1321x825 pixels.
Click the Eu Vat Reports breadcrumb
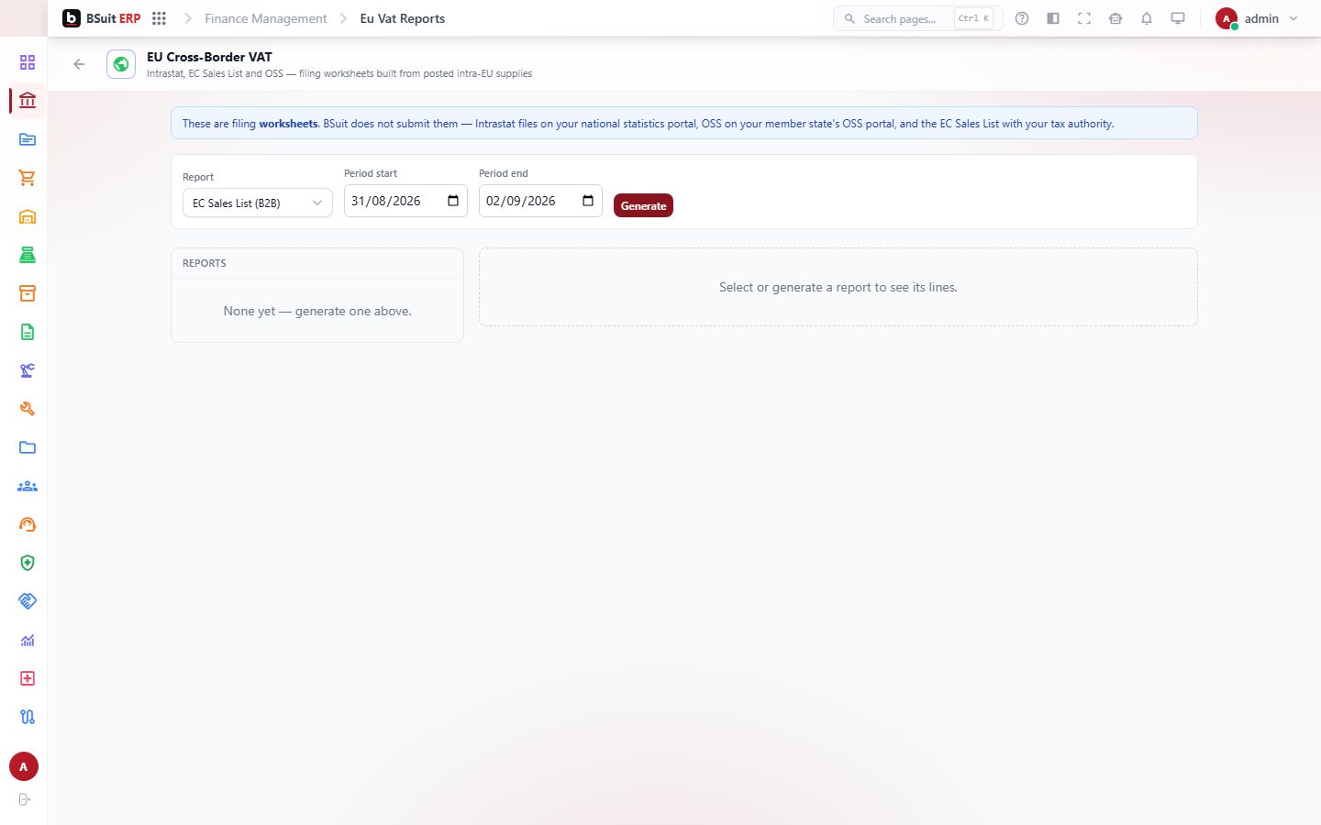pos(403,18)
